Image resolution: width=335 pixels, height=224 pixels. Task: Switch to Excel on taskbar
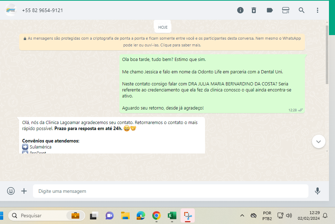click(x=172, y=215)
